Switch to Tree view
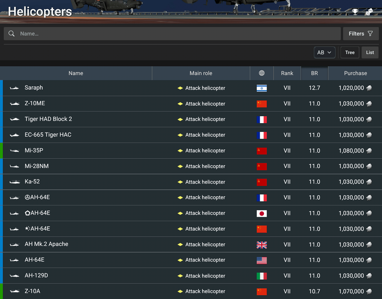 [350, 52]
